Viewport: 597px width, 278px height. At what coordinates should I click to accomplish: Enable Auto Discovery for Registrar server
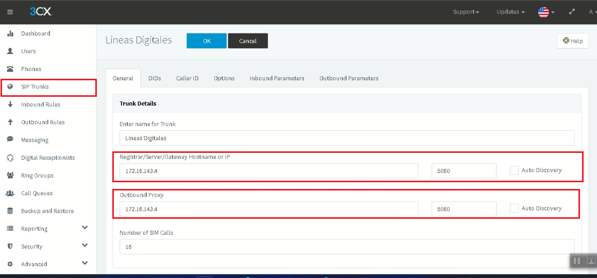coord(514,170)
